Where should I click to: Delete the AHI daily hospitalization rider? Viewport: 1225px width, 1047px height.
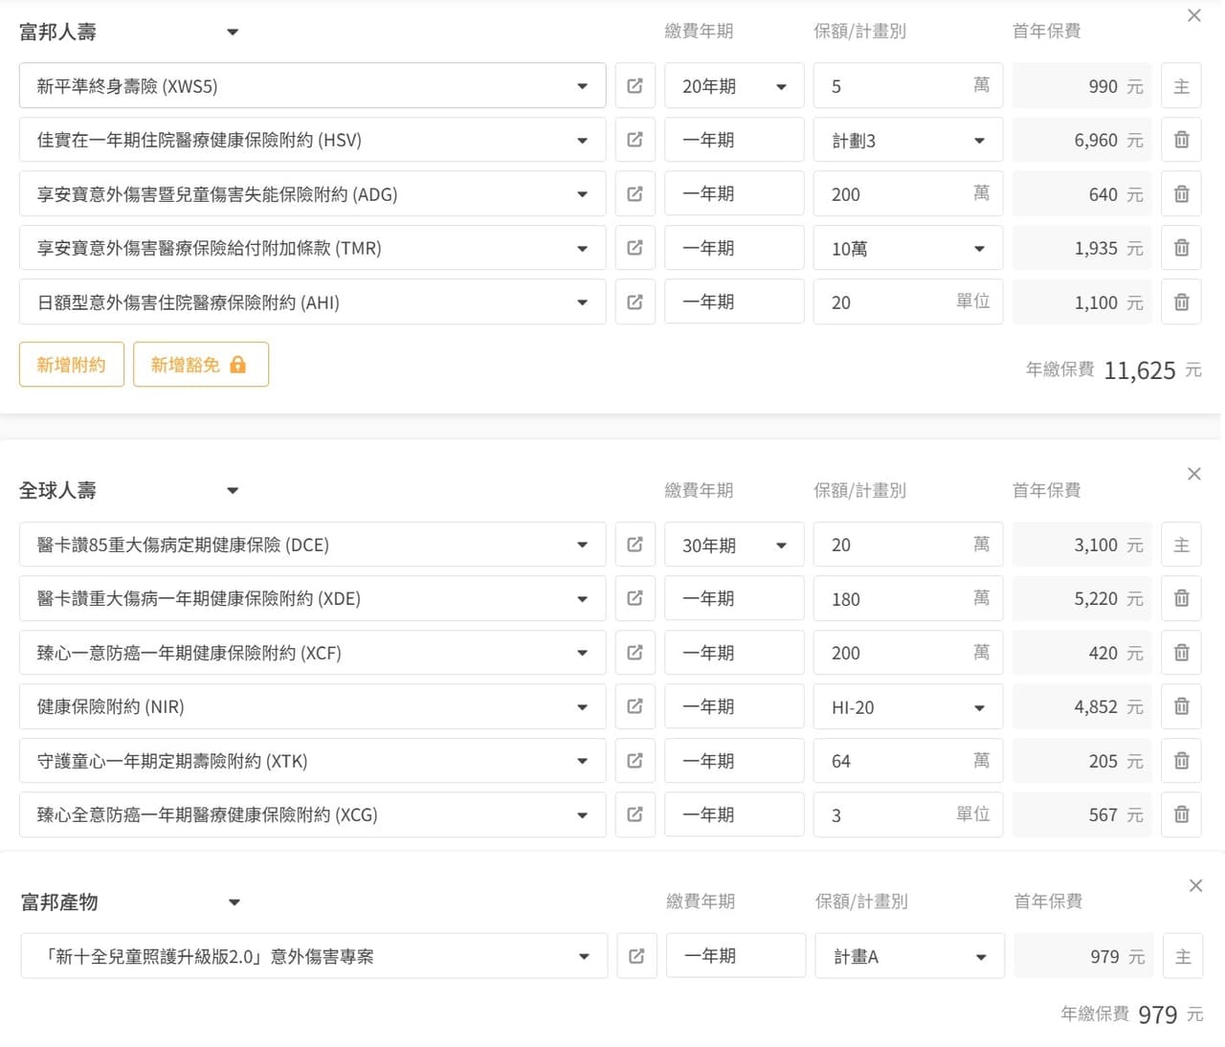pyautogui.click(x=1181, y=302)
